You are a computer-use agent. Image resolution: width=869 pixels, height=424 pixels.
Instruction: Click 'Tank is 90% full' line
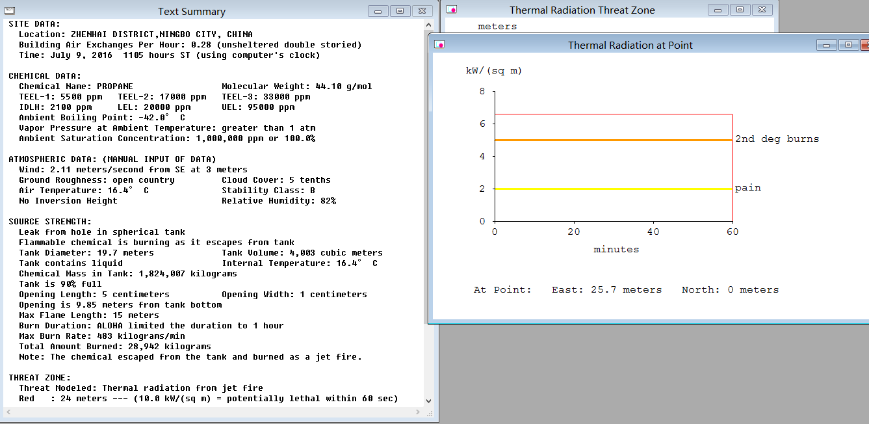coord(60,284)
